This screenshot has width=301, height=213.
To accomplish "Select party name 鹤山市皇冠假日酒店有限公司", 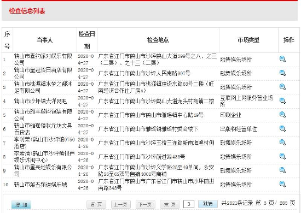I will 43,73.
